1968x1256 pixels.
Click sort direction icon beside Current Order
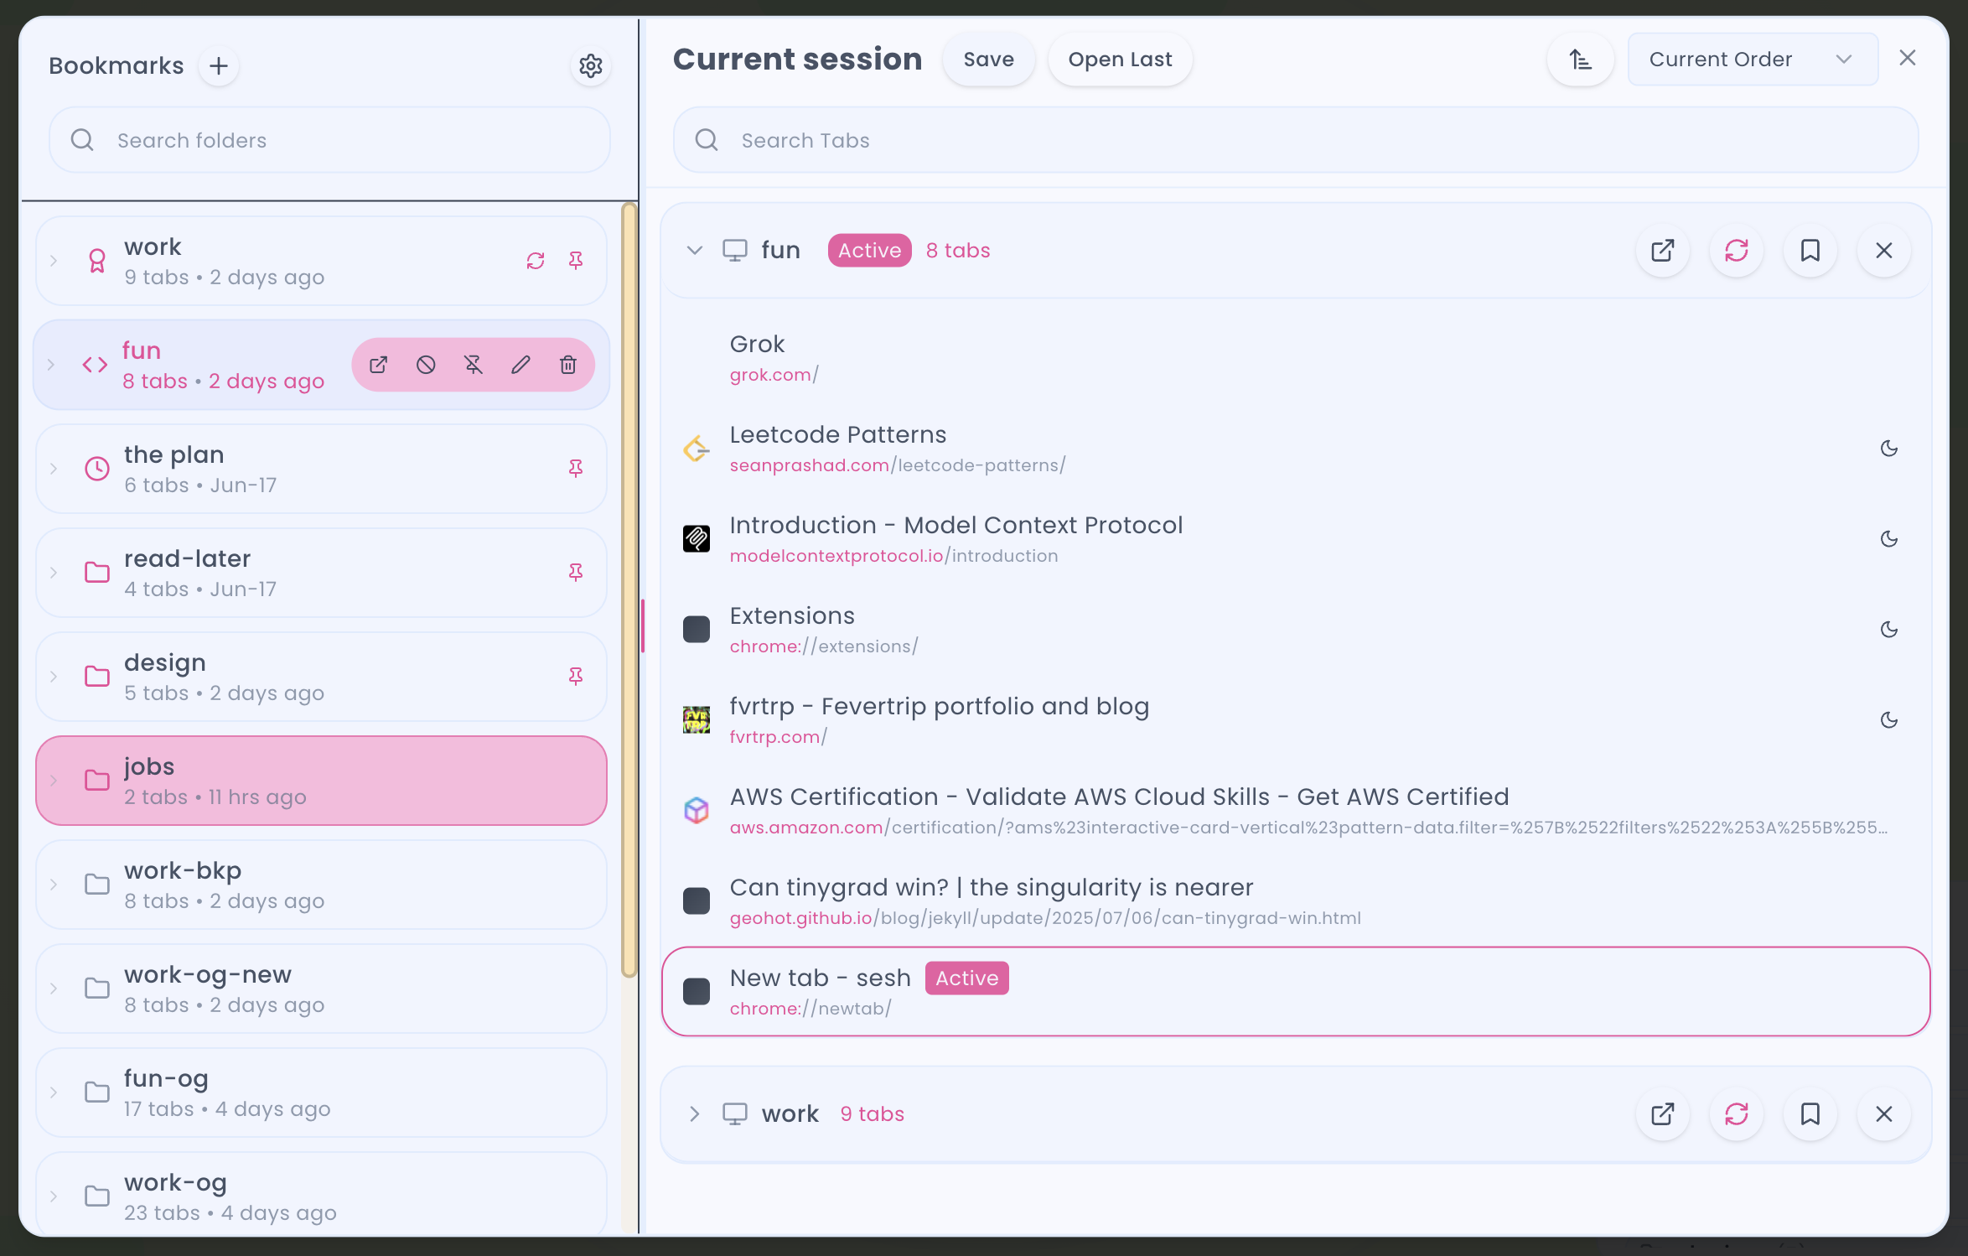click(1580, 60)
